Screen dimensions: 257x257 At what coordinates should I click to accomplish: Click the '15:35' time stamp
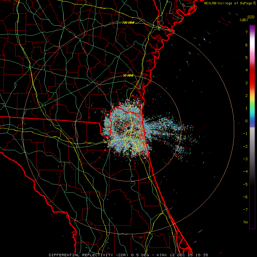[x=202, y=255]
